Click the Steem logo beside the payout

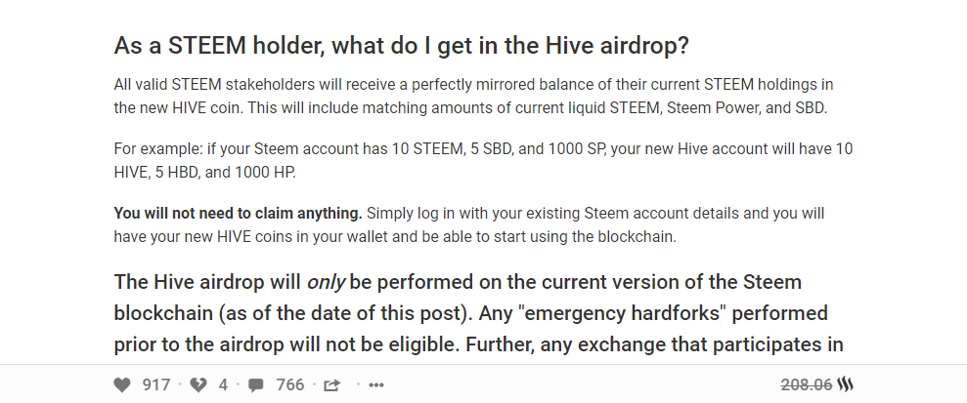pyautogui.click(x=847, y=384)
